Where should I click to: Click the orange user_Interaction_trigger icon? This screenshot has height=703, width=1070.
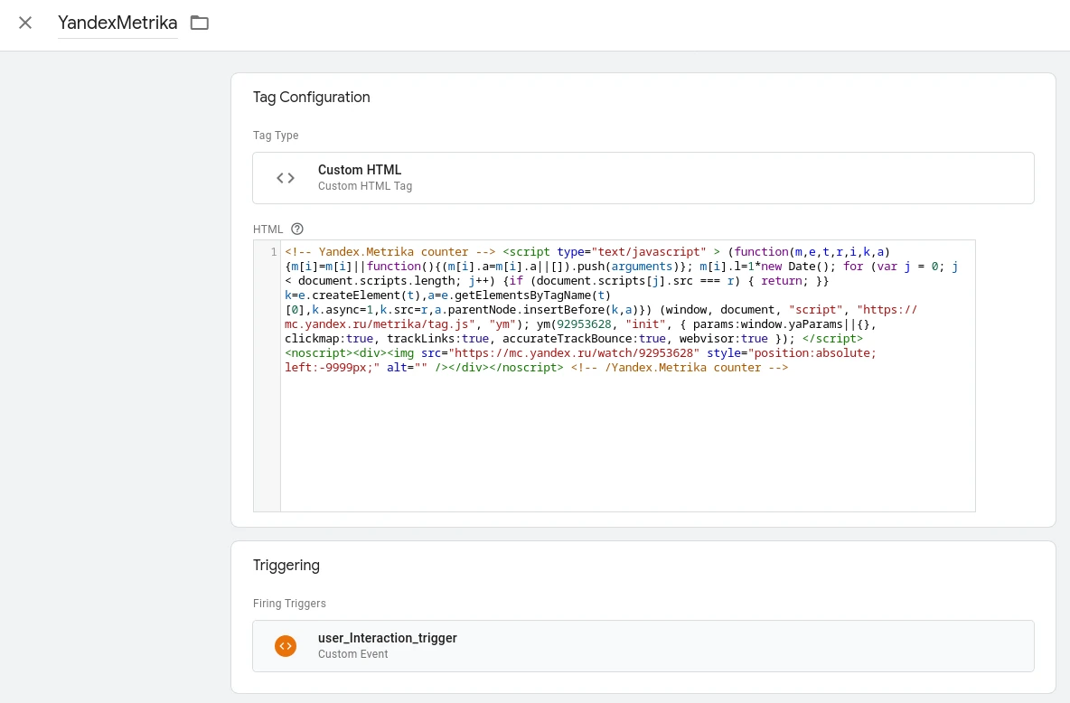(286, 646)
